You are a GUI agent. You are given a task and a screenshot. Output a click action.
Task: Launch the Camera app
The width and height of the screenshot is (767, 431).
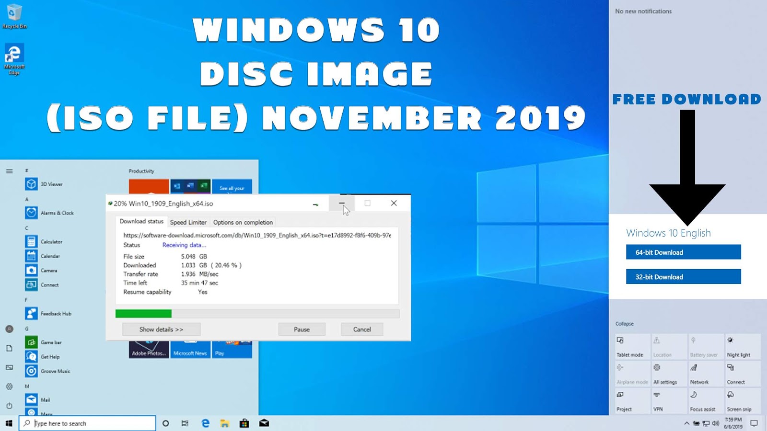[x=41, y=270]
